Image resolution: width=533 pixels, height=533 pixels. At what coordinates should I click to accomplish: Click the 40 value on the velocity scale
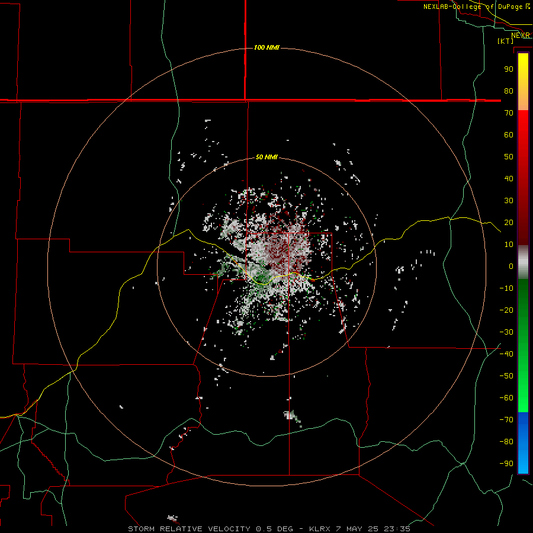(x=509, y=178)
